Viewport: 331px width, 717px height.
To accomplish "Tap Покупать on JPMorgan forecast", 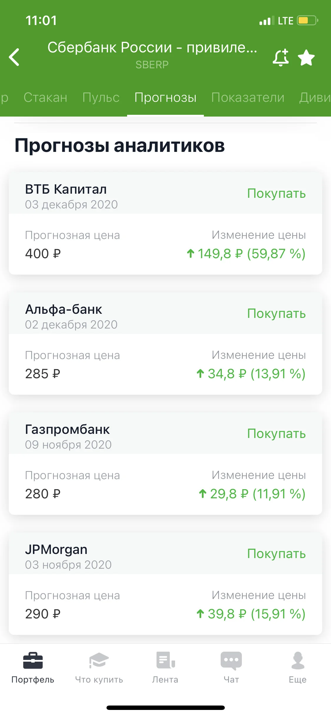I will [x=276, y=554].
